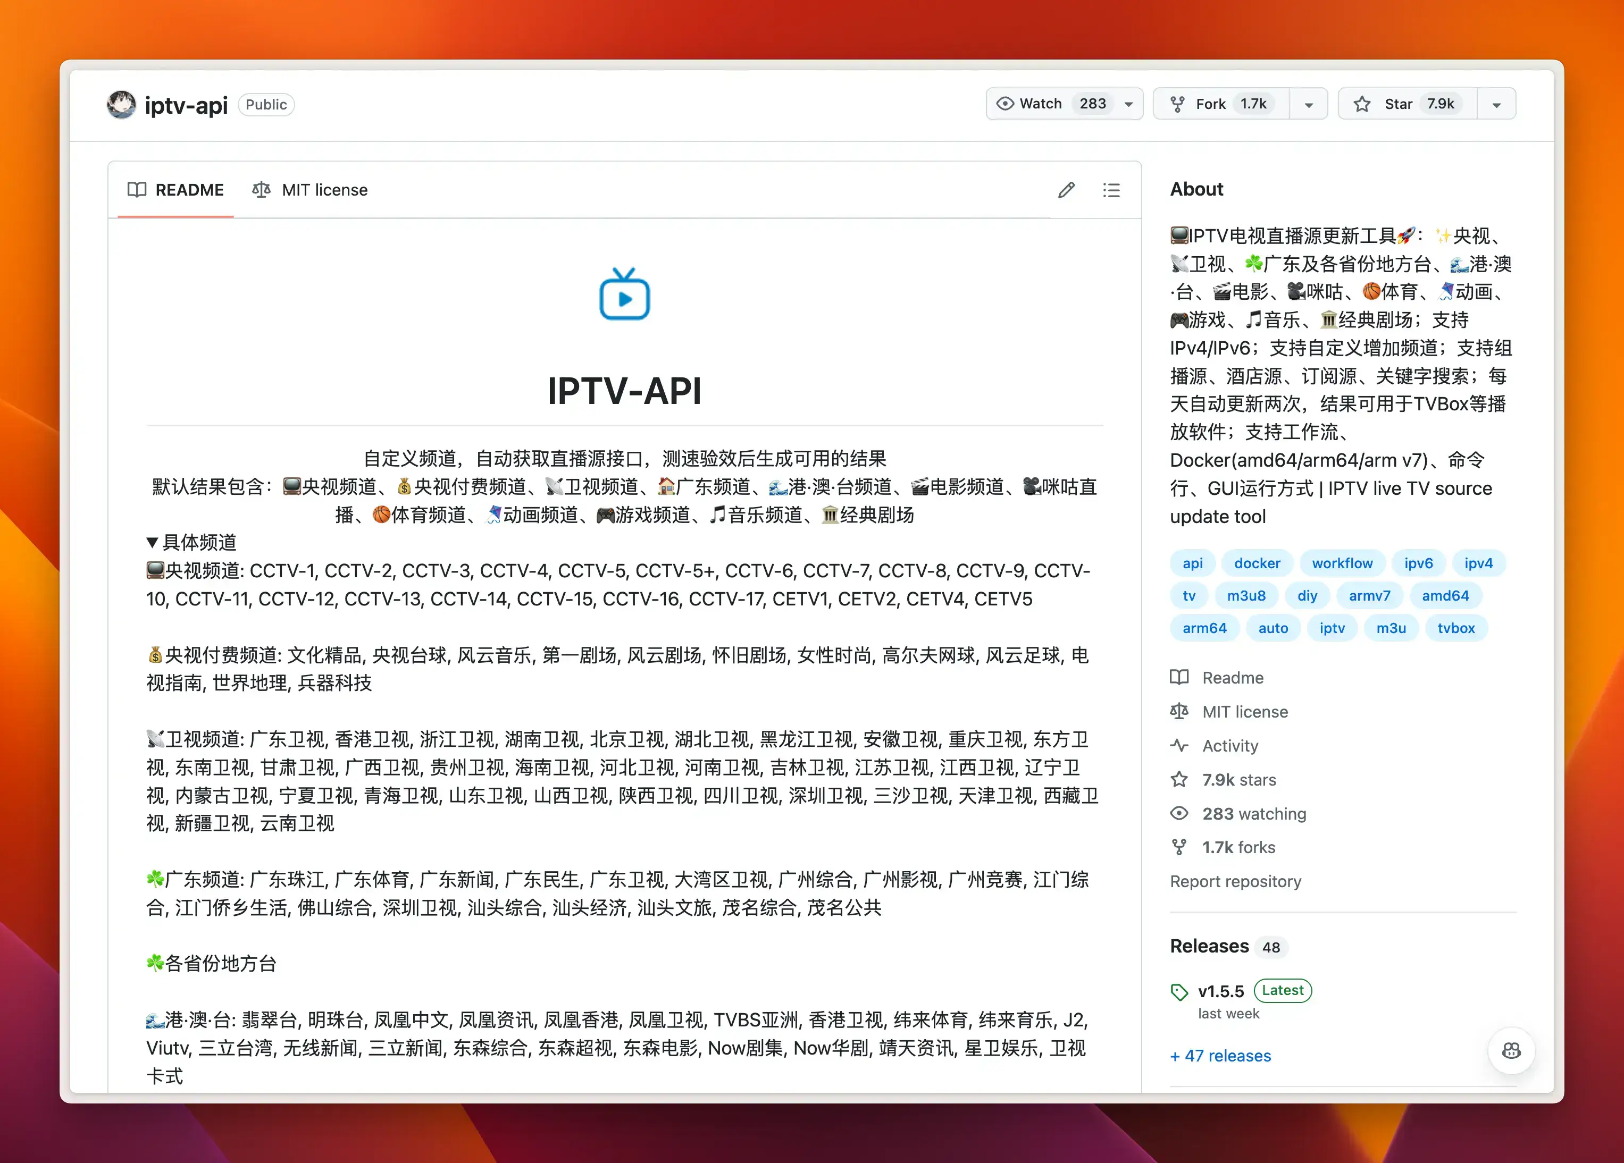Click the release tag icon next to v1.5.5

[x=1179, y=992]
